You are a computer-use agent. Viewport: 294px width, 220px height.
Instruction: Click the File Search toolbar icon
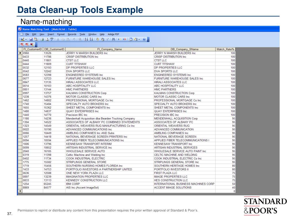(x=36, y=39)
